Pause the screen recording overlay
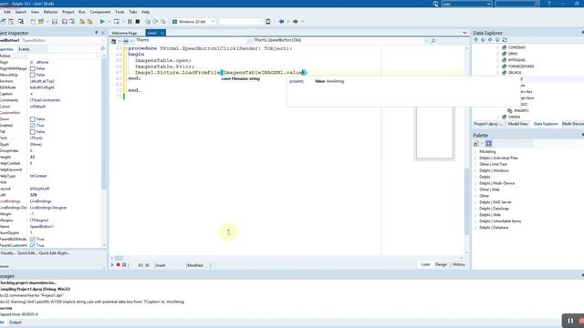This screenshot has width=584, height=328. pyautogui.click(x=570, y=321)
